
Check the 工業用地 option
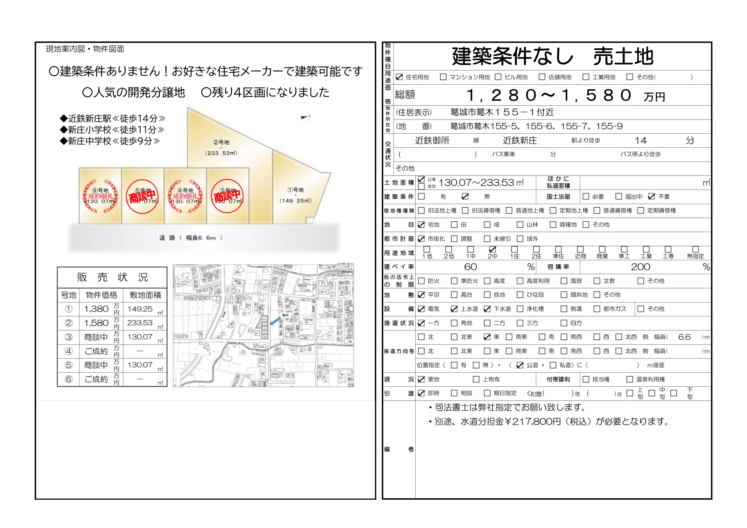[x=585, y=77]
